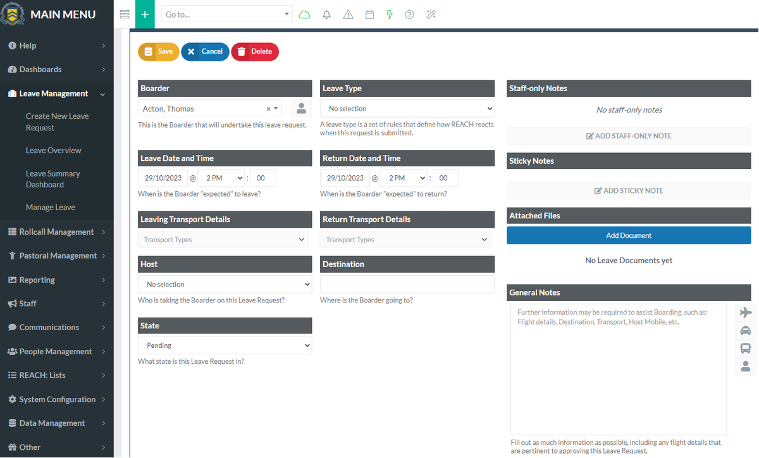View boarder profile icon next to Acton, Thomas
The image size is (759, 458).
click(x=301, y=108)
